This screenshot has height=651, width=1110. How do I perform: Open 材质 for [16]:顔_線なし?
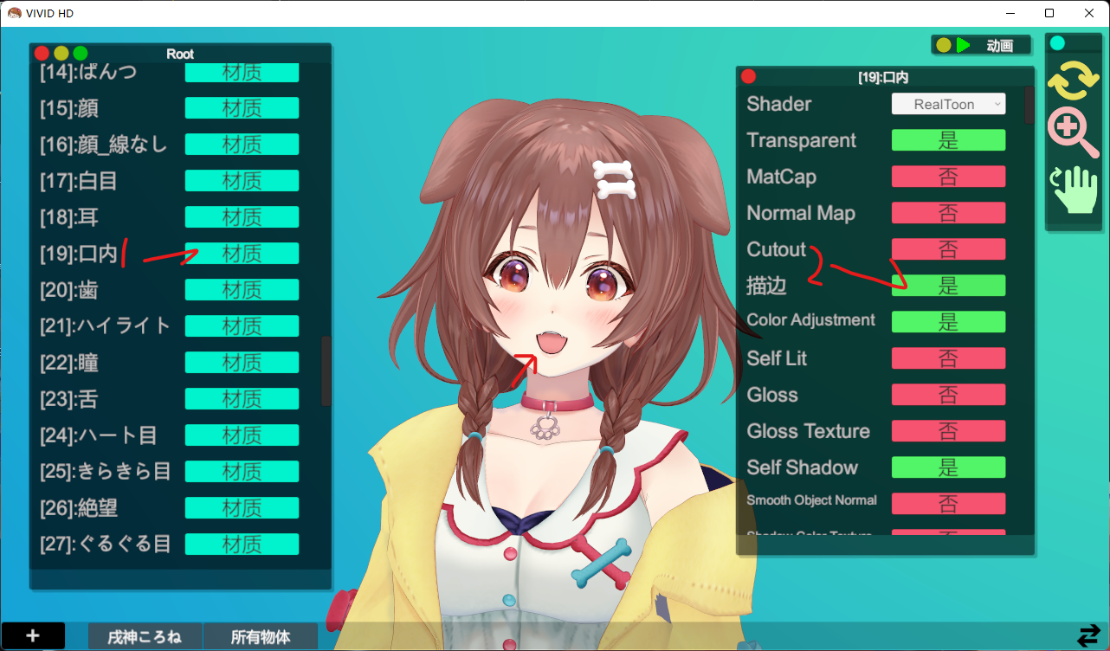[242, 145]
